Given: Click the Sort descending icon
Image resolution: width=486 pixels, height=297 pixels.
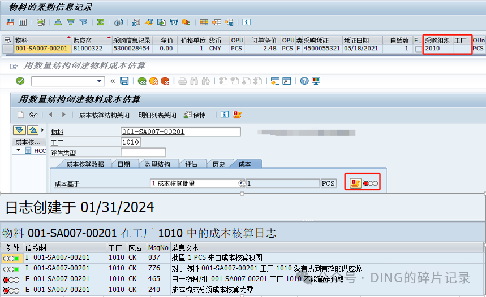Looking at the screenshot, I should pos(71,22).
